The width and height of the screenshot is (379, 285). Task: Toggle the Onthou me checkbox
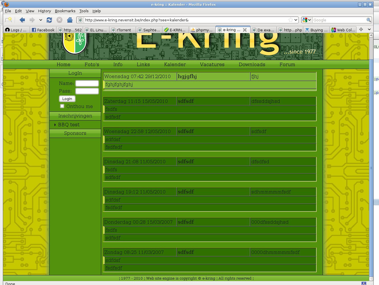[62, 106]
